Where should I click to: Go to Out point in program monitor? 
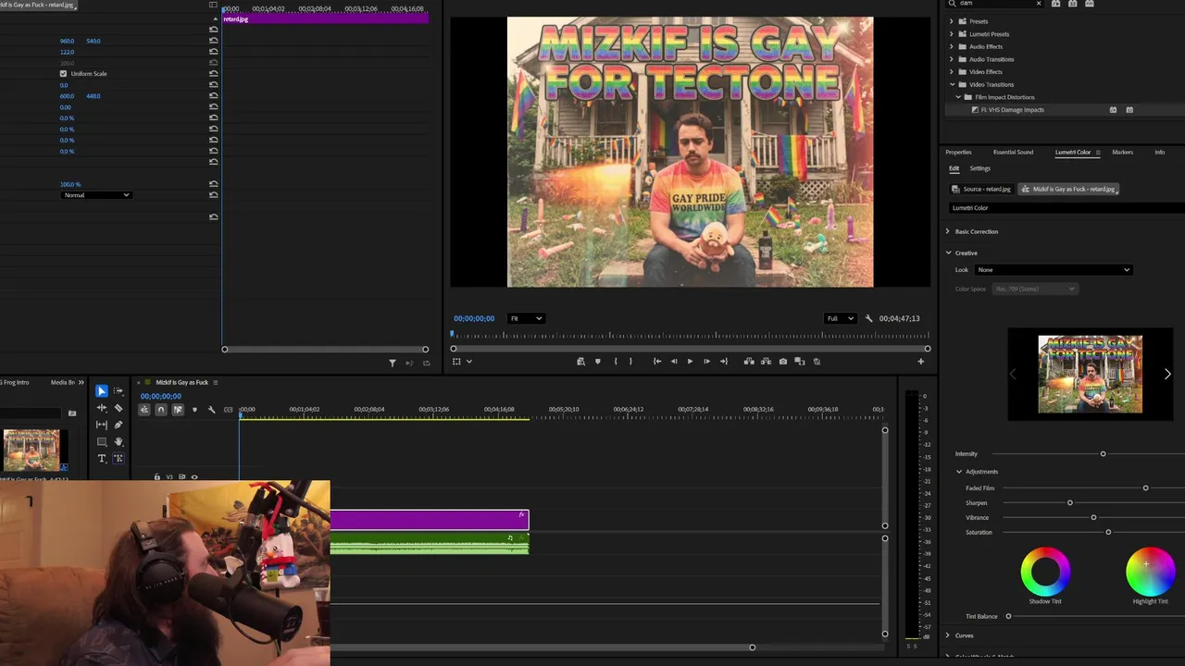pos(724,362)
